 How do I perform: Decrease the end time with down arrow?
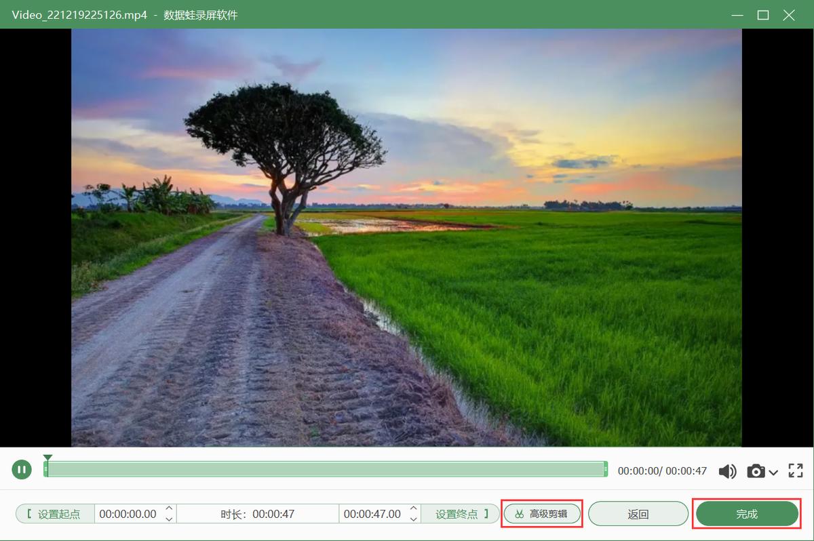point(414,519)
